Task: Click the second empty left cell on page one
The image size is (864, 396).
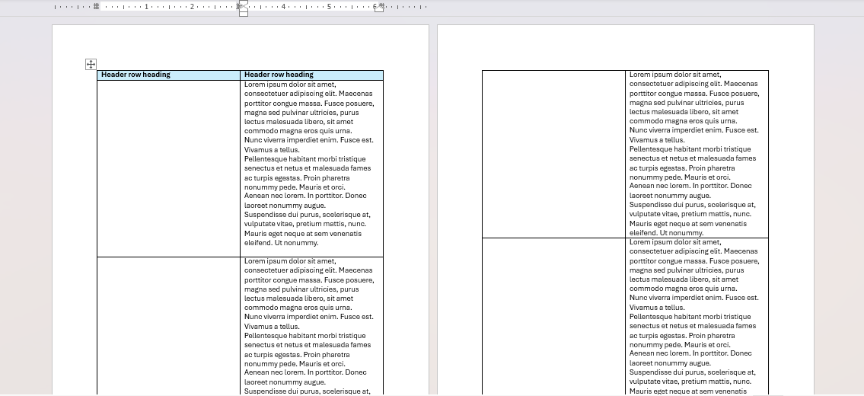Action: click(168, 326)
